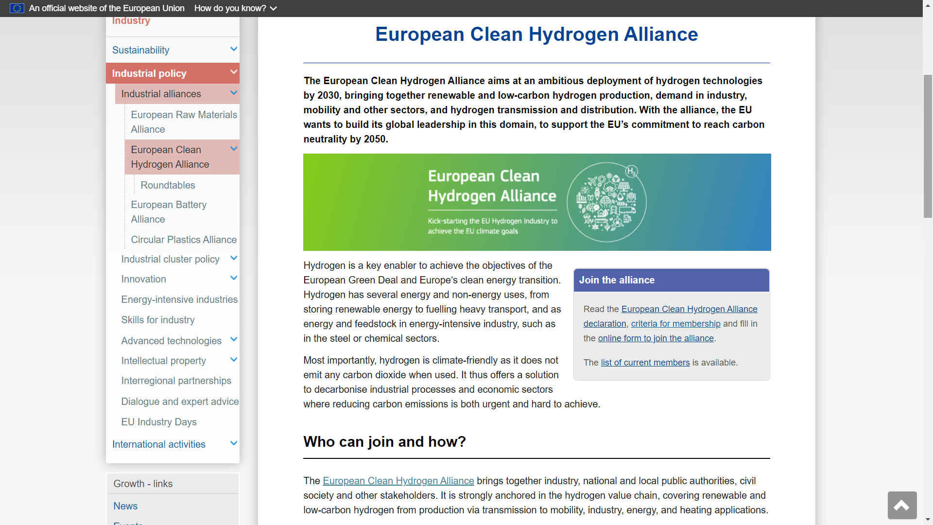Open Innovation sidebar link
The image size is (933, 525).
[x=143, y=279]
